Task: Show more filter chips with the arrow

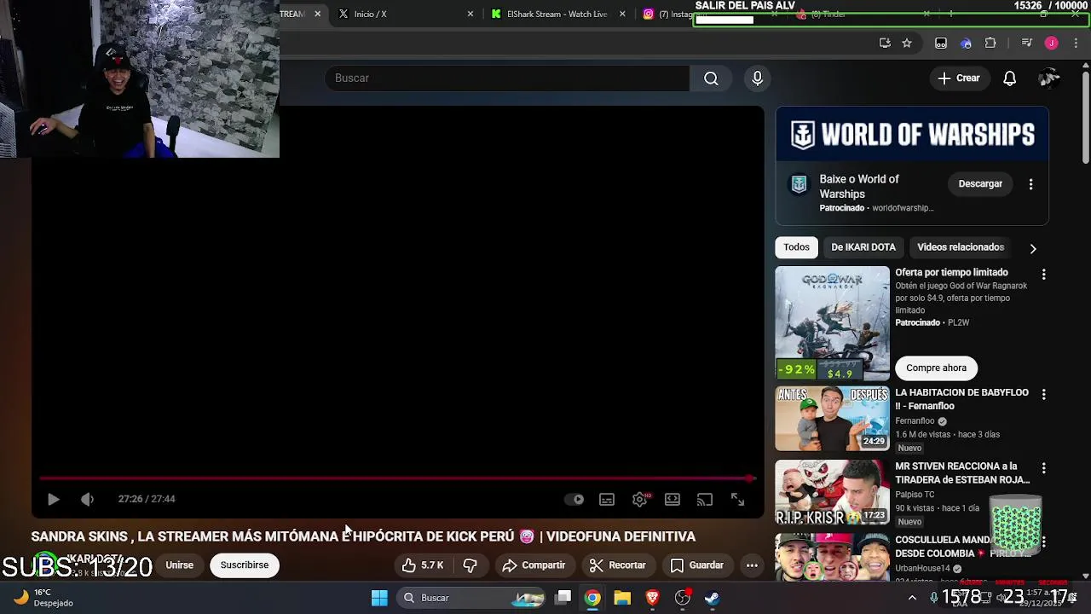Action: [1033, 248]
